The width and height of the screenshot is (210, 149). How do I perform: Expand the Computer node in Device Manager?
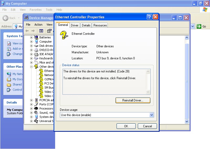coord(31,42)
